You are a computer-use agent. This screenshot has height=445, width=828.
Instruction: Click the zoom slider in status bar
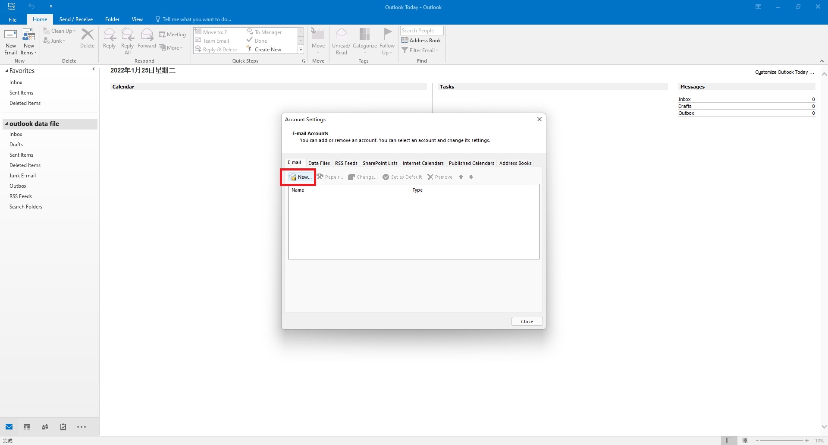click(782, 441)
